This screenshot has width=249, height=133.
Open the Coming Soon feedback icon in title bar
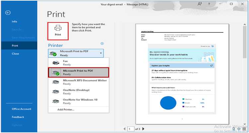coord(200,4)
